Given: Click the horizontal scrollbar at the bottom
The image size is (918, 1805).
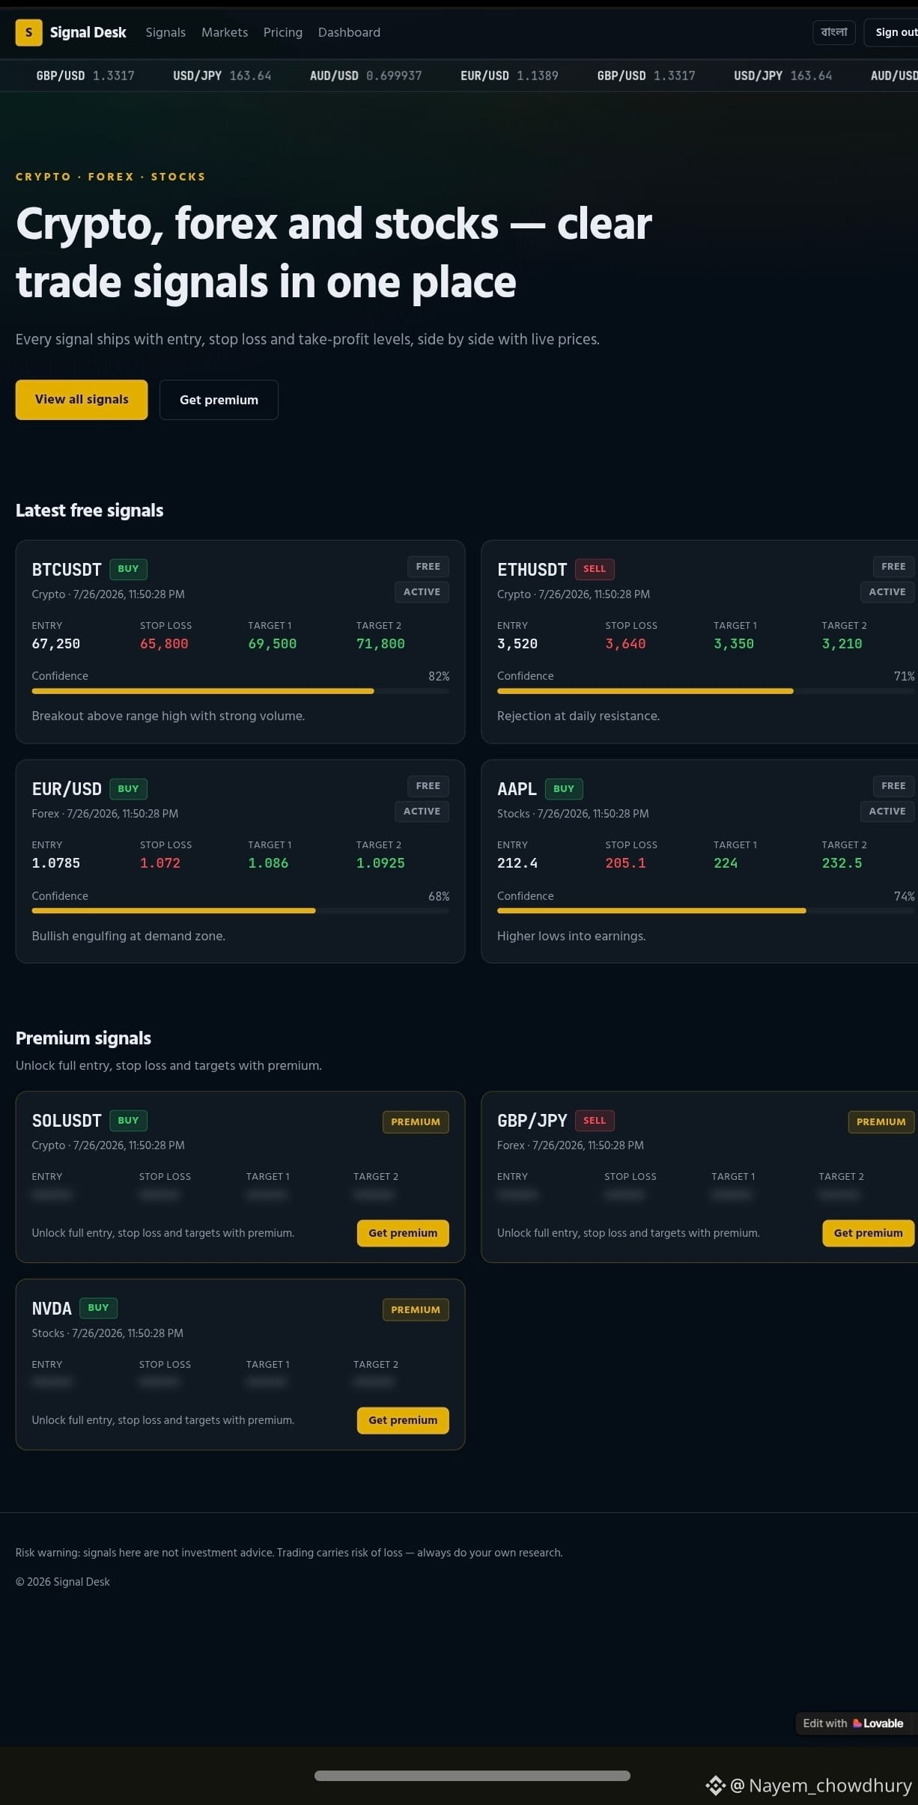Looking at the screenshot, I should (472, 1775).
